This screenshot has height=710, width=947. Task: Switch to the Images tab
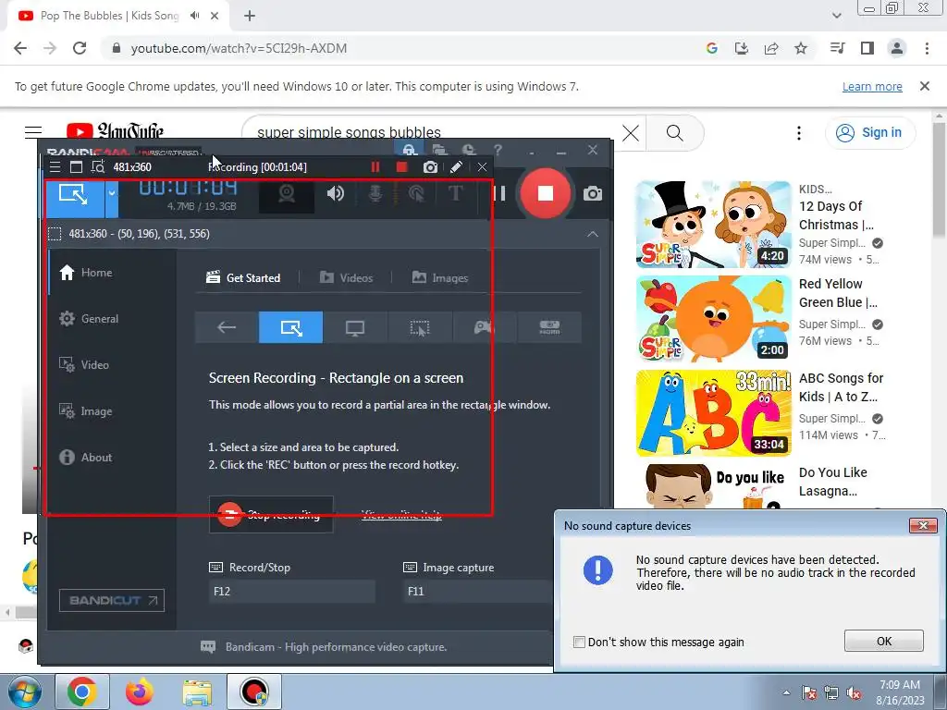[x=440, y=277]
